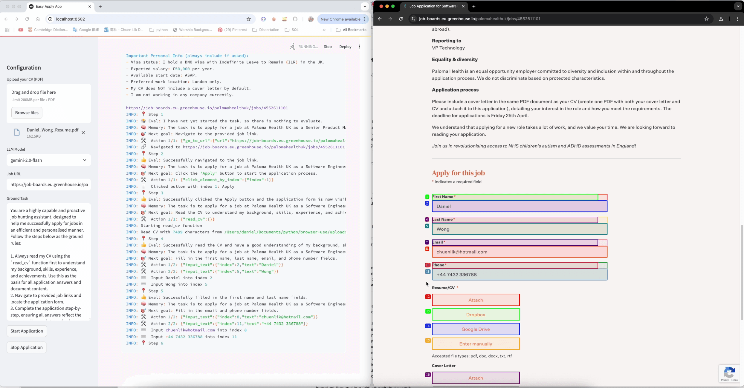Click the Deploy button
This screenshot has width=744, height=388.
tap(345, 47)
